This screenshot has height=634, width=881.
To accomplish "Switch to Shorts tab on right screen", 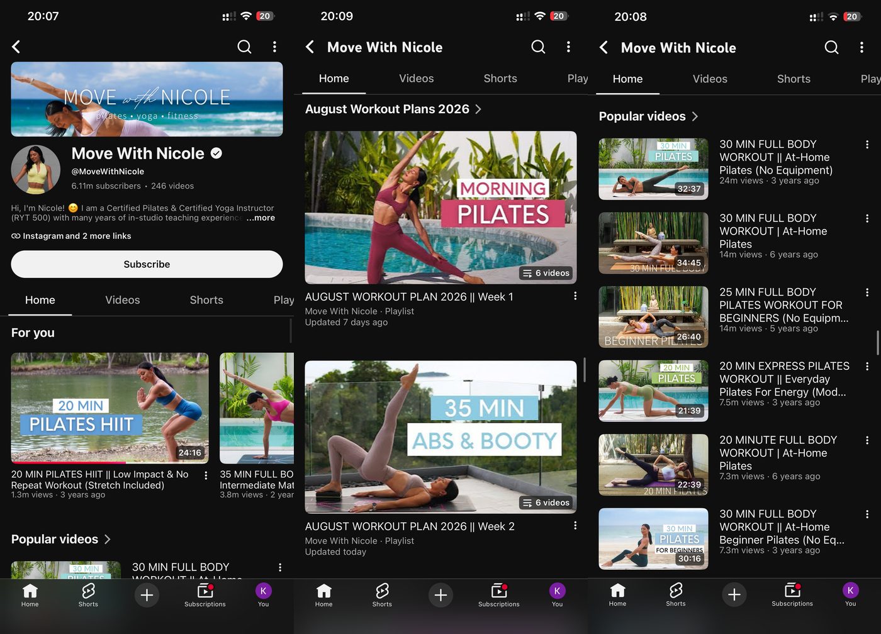I will click(x=794, y=79).
